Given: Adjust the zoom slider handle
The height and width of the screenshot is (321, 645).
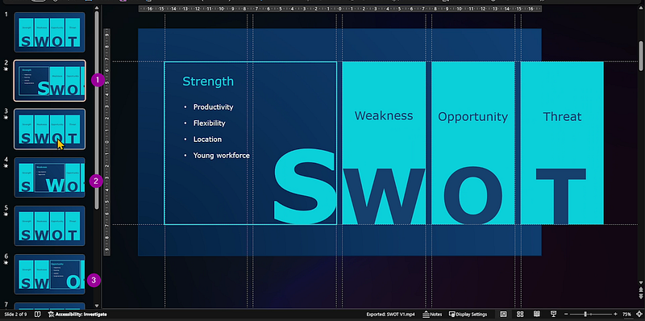Looking at the screenshot, I should click(x=585, y=315).
